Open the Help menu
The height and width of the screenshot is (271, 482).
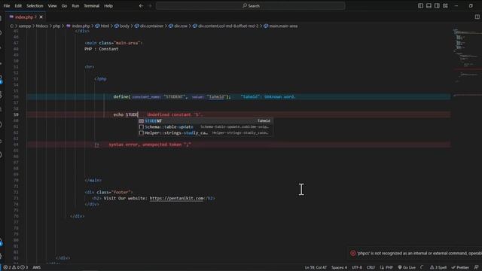108,6
